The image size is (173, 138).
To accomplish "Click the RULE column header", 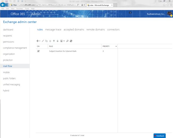I will (x=75, y=46).
